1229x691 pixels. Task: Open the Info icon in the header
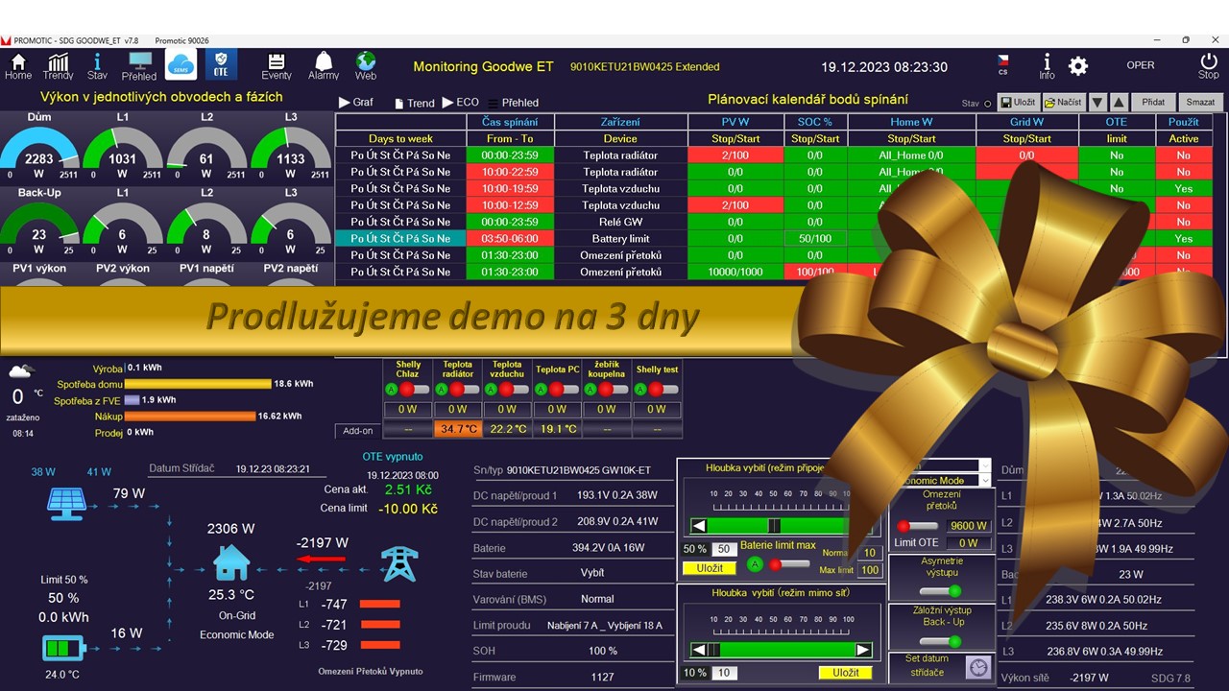1047,65
